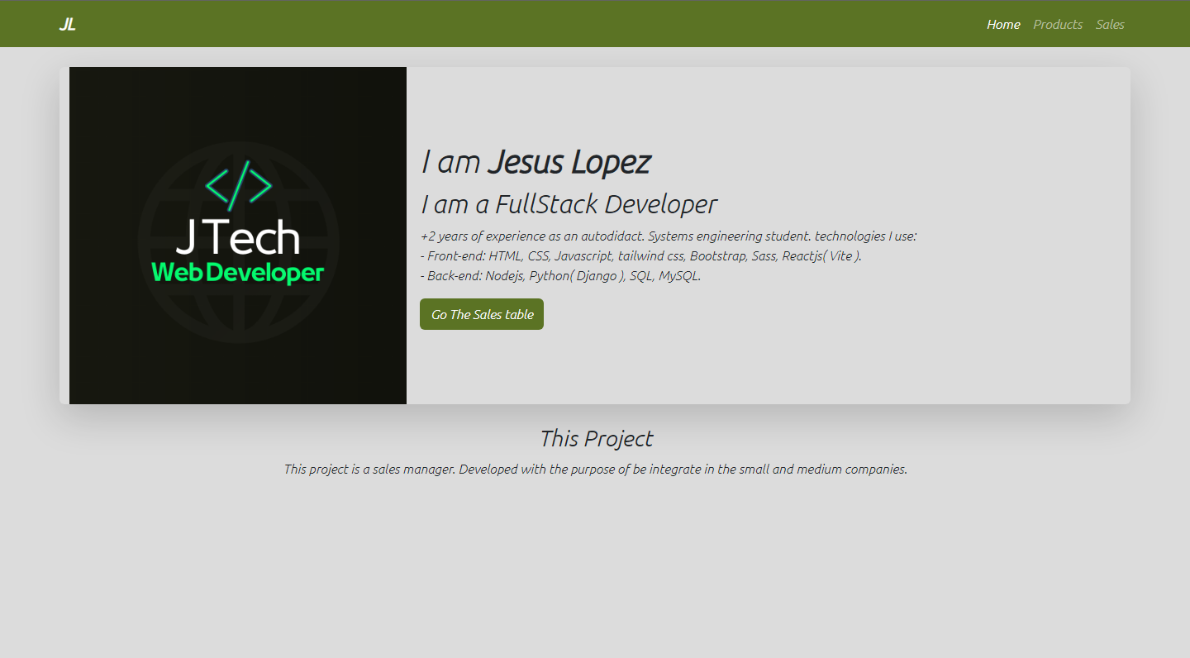Screen dimensions: 1190x658
Task: Open the Sales nav link
Action: tap(1110, 24)
